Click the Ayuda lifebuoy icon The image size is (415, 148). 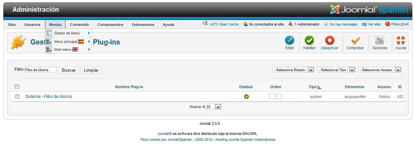point(401,40)
